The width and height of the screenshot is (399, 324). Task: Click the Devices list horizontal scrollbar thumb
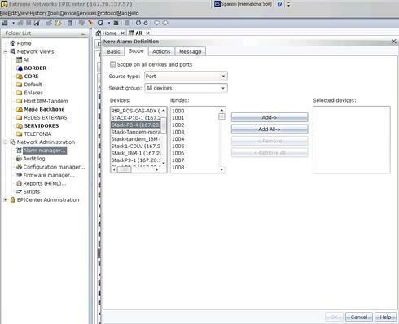tap(125, 169)
